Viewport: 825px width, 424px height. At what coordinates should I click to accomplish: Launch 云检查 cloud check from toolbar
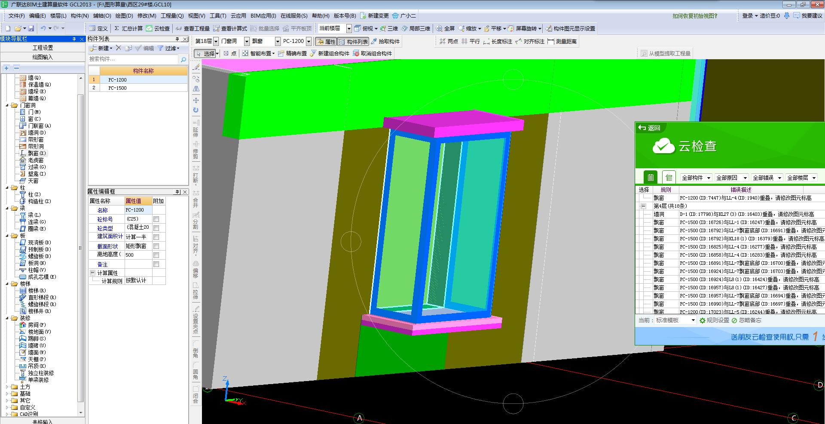tap(158, 28)
